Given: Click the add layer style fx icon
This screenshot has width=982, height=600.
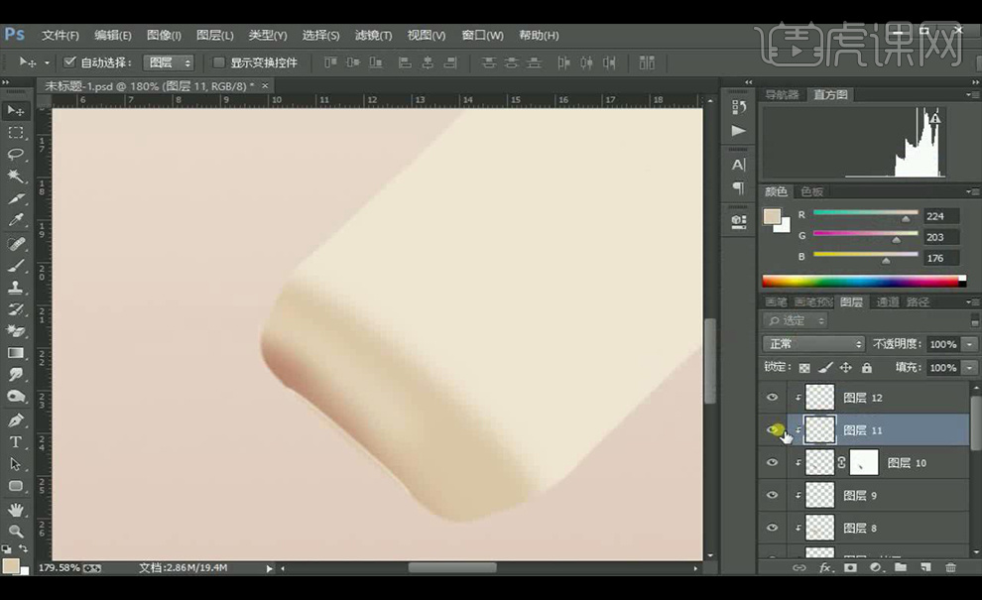Looking at the screenshot, I should 825,568.
